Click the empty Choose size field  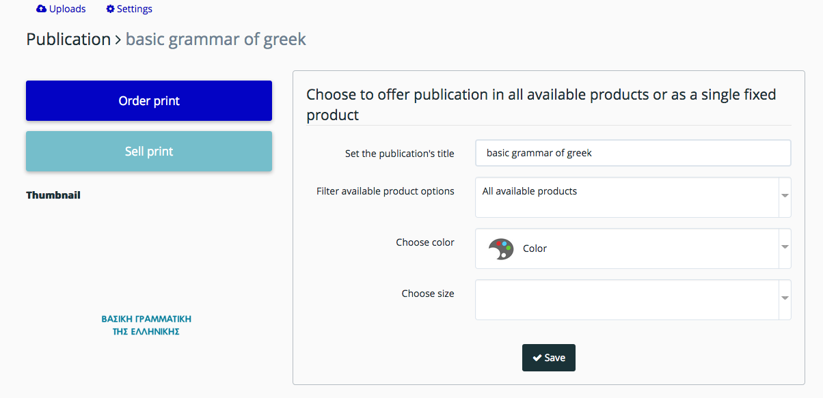click(x=627, y=299)
